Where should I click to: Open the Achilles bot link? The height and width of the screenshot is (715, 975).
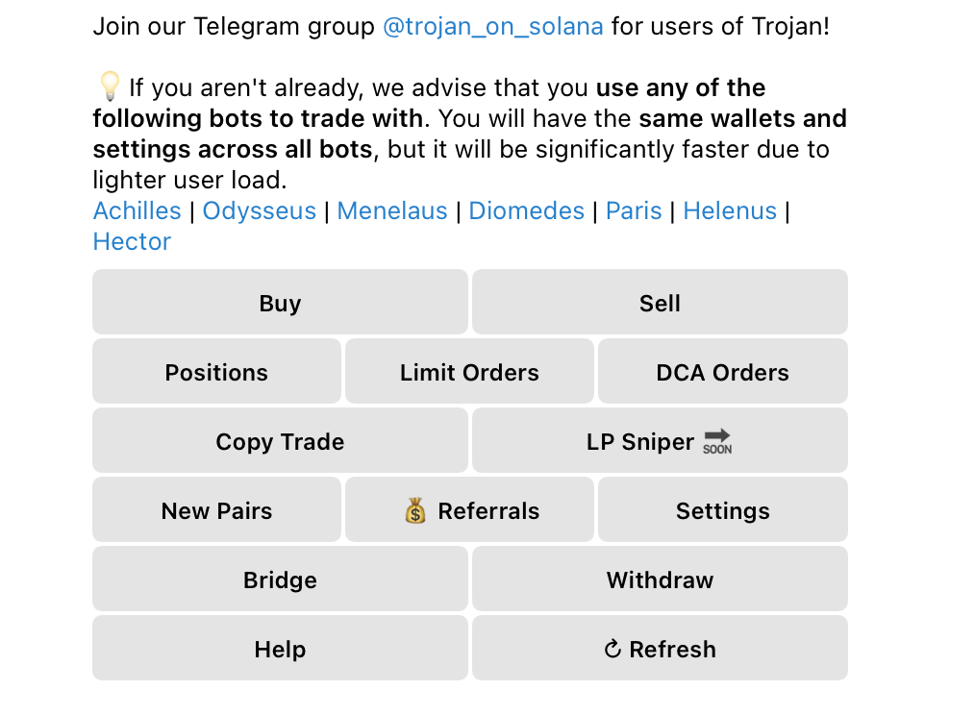[137, 210]
